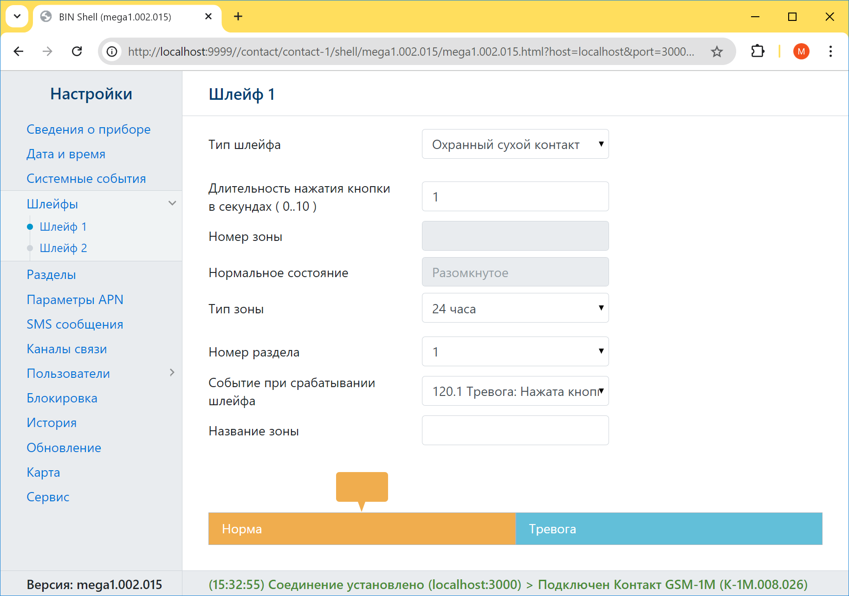This screenshot has height=596, width=849.
Task: Open the Номер раздела dropdown
Action: pos(515,352)
